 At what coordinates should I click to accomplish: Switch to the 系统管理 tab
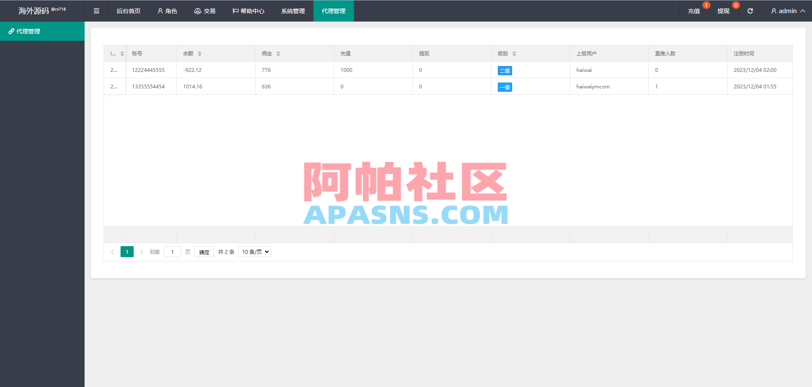click(x=293, y=11)
